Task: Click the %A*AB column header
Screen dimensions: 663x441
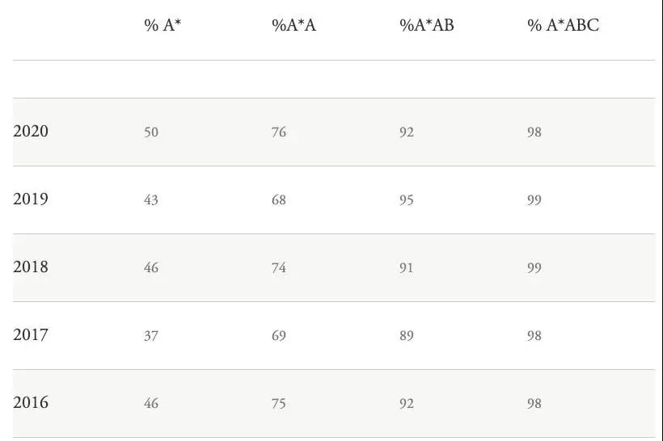Action: 427,25
